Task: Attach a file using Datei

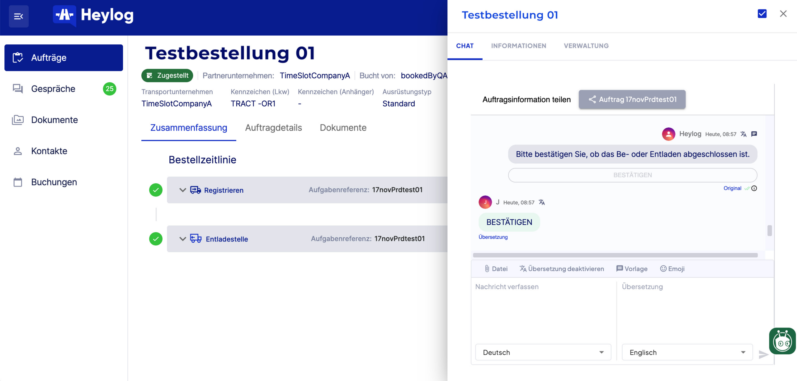Action: [496, 269]
